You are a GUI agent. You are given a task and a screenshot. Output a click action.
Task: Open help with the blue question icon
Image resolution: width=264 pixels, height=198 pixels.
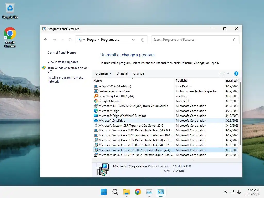236,73
